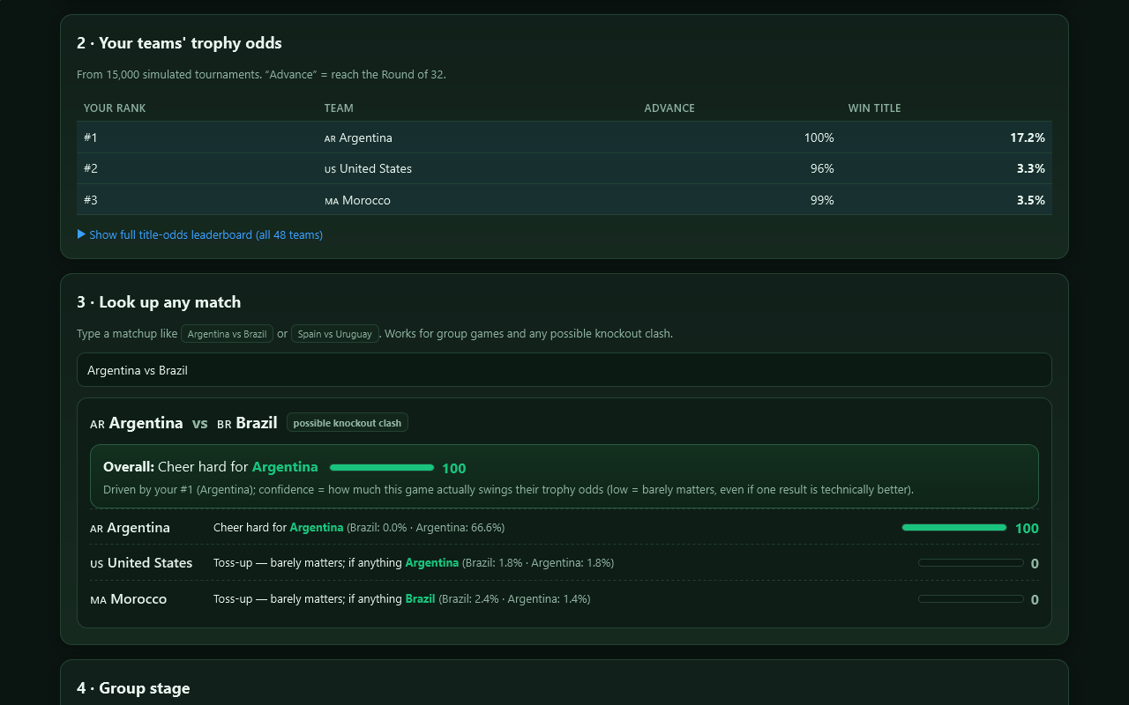Click the Morocco row's toss-up recommendation text
Image resolution: width=1129 pixels, height=705 pixels.
pyautogui.click(x=402, y=599)
